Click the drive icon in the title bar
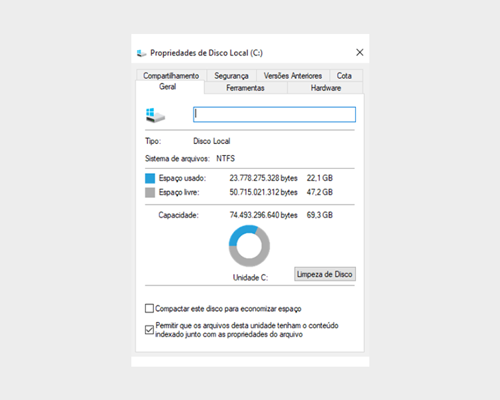500x400 pixels. pos(141,53)
